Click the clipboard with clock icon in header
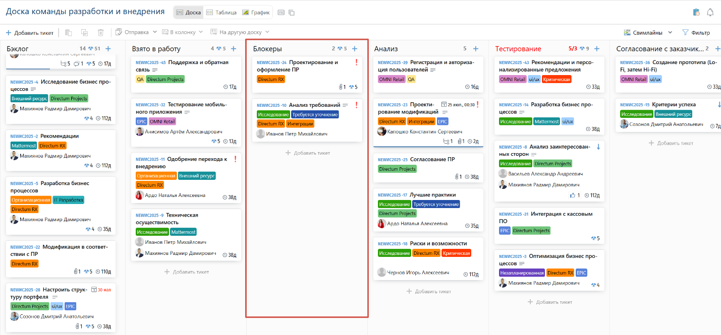 696,13
